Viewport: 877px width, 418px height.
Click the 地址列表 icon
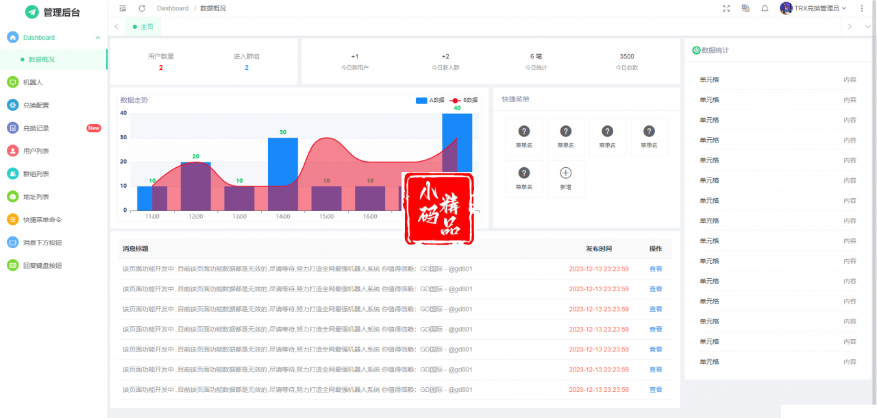click(x=12, y=197)
